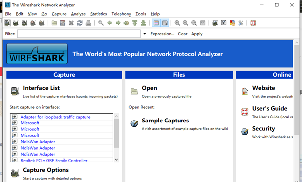Click the Expression... button
Screen dimensions: 302x182
(162, 34)
